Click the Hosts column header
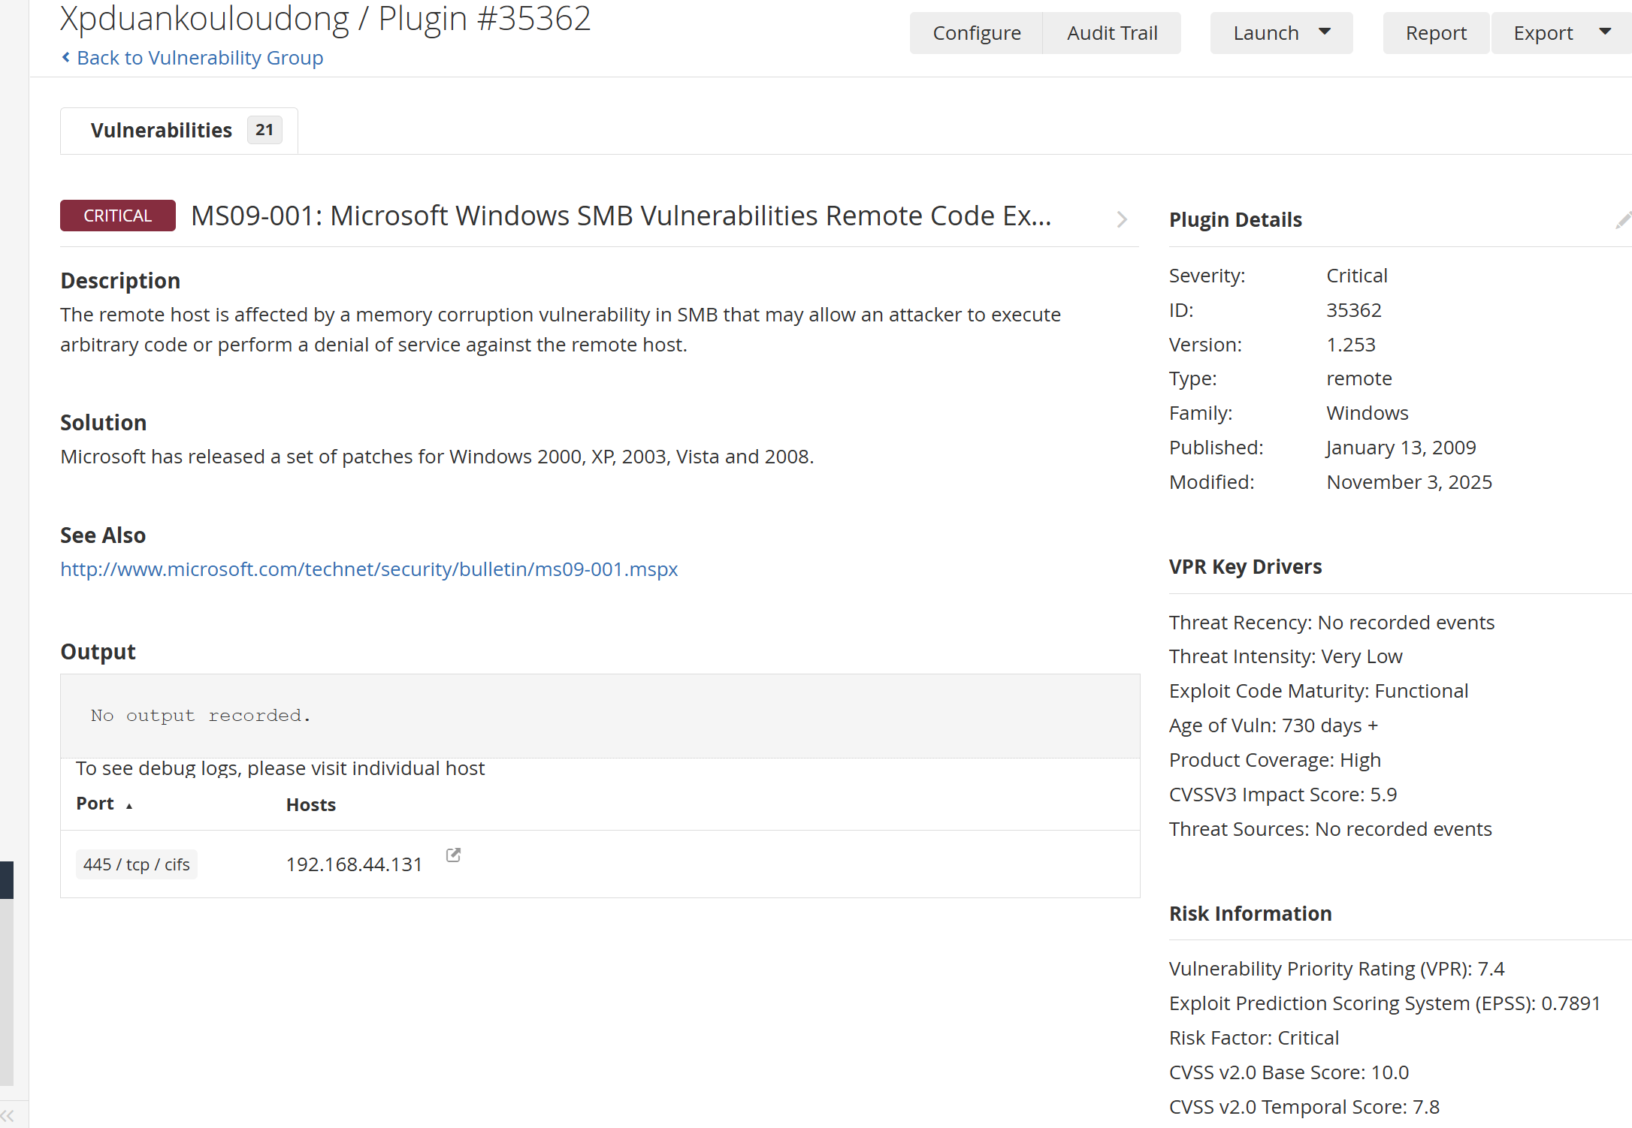The width and height of the screenshot is (1632, 1128). point(311,805)
